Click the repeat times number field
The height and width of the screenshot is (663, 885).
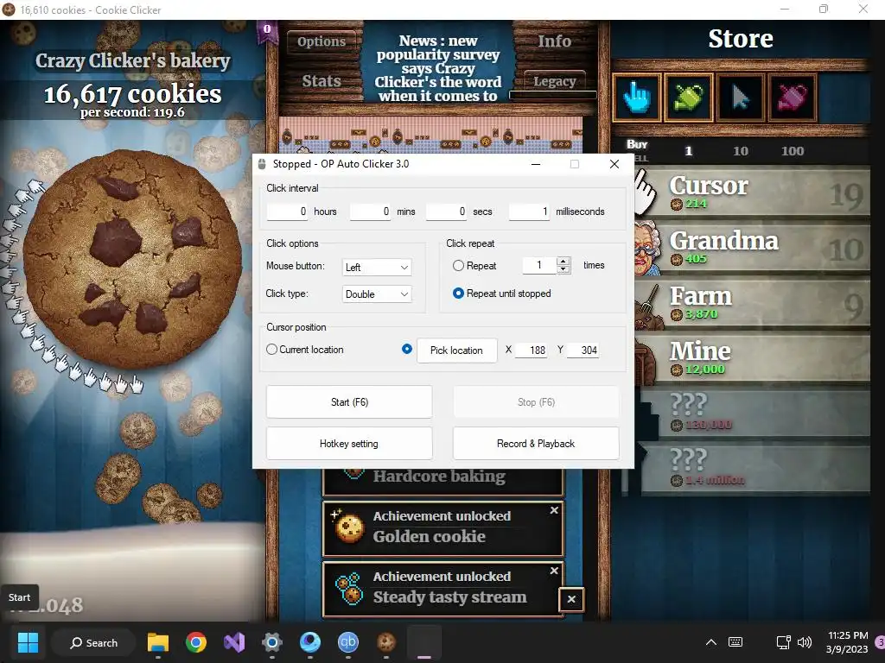click(x=539, y=266)
